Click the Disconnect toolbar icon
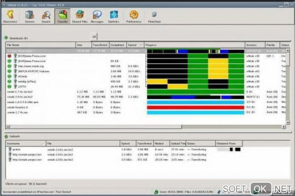The width and height of the screenshot is (295, 196). pyautogui.click(x=10, y=16)
